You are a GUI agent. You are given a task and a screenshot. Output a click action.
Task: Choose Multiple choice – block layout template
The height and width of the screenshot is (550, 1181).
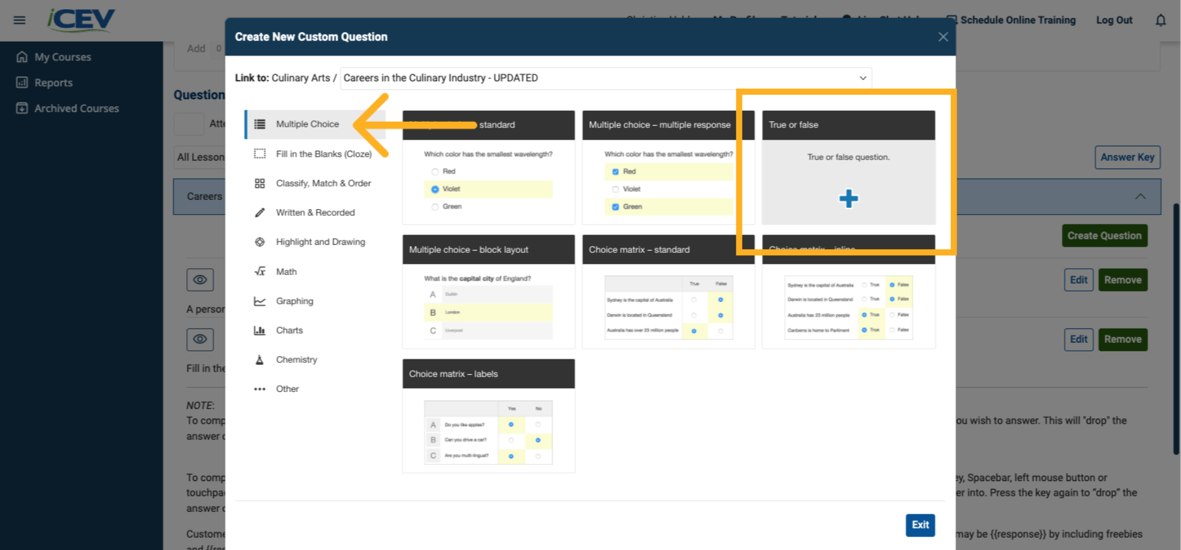pos(489,292)
